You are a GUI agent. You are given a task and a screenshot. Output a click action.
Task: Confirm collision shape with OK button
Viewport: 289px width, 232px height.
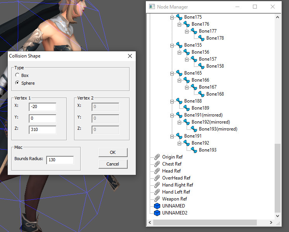coord(113,152)
